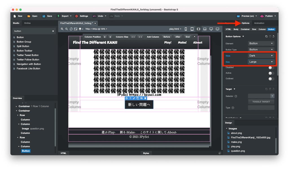Open the Size dropdown showing Large
The height and width of the screenshot is (169, 289).
pos(261,62)
